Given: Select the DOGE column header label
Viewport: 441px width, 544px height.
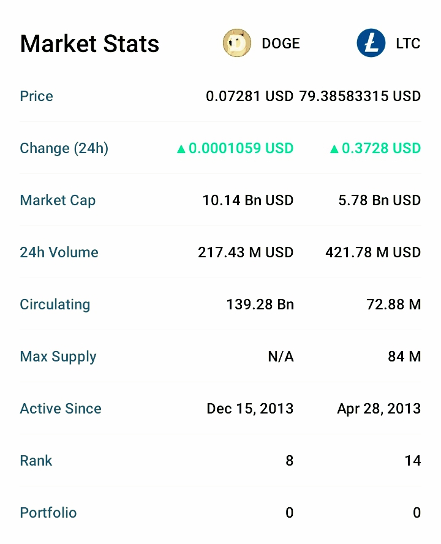Looking at the screenshot, I should pos(281,43).
